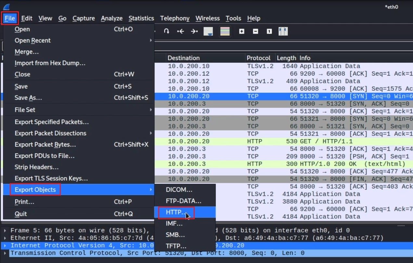Reset packet text to normal size
413x263 pixels.
click(x=269, y=31)
